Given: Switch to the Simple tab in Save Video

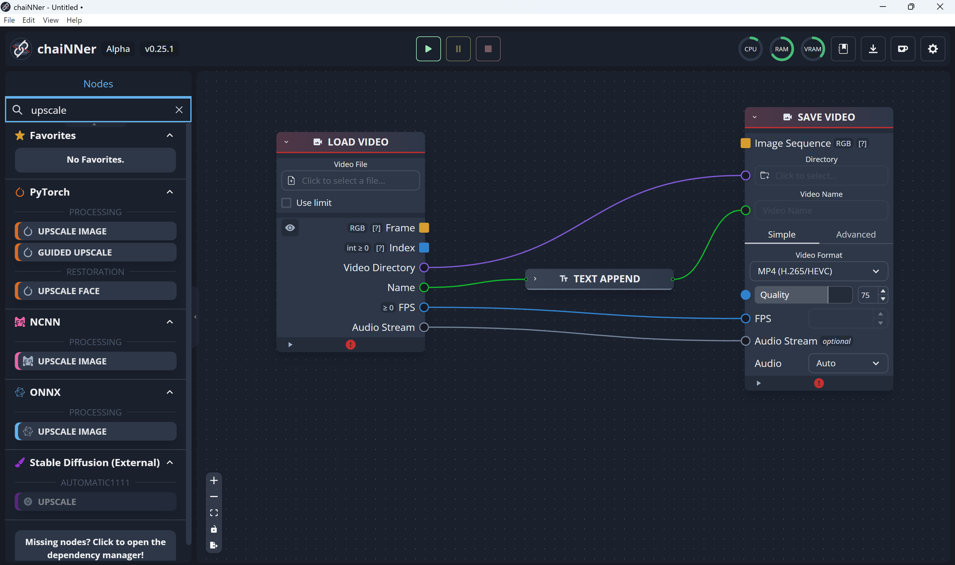Looking at the screenshot, I should (x=781, y=234).
